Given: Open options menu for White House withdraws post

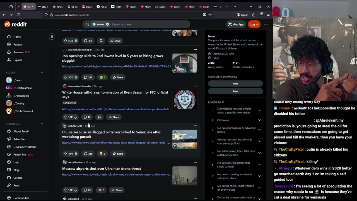Looking at the screenshot, I should click(x=196, y=86).
